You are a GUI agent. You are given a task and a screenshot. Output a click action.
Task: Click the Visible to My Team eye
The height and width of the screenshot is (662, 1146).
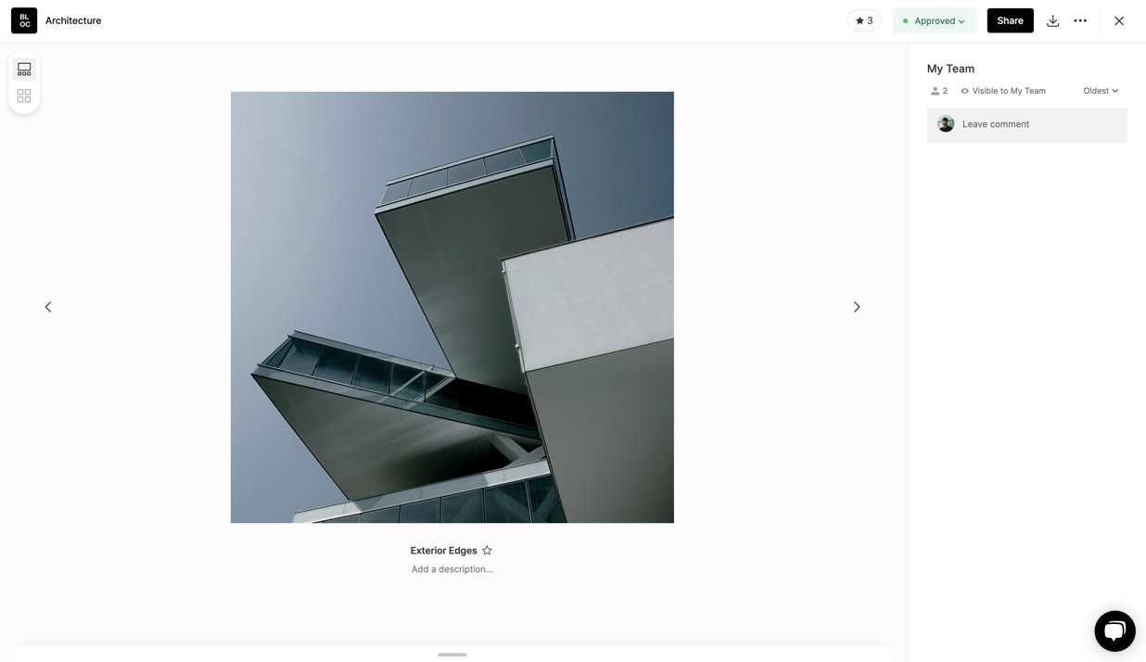pos(965,91)
